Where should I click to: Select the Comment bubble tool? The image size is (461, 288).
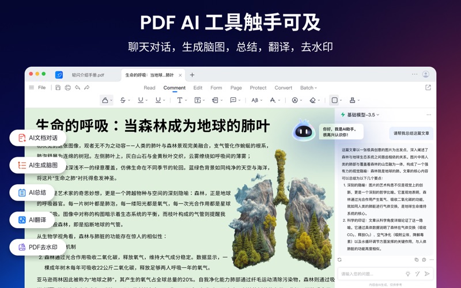(x=233, y=100)
